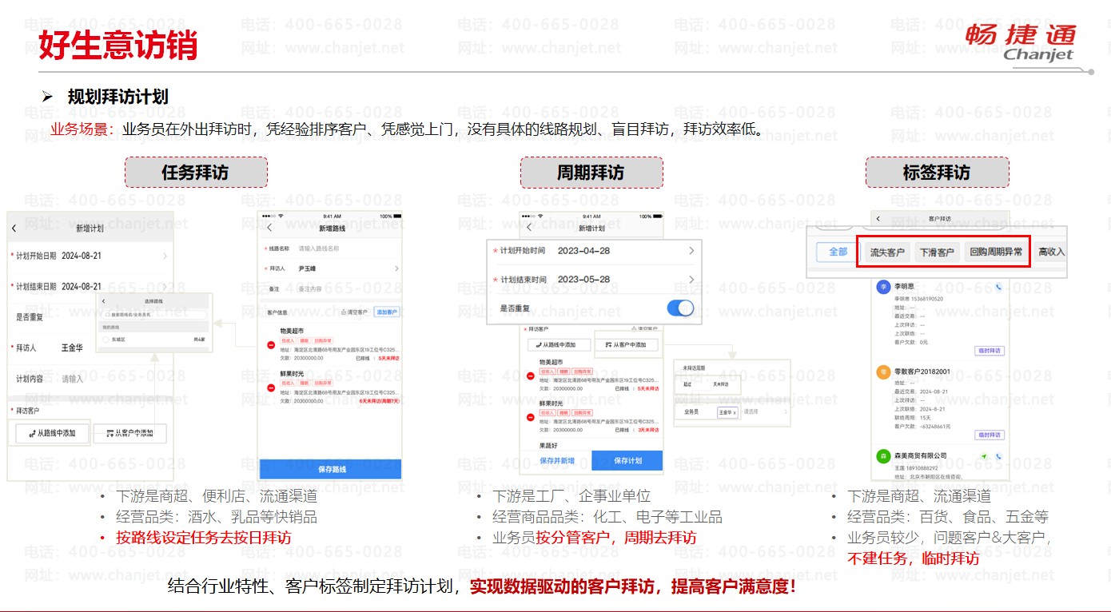This screenshot has width=1111, height=612.
Task: Call 森美商贸有限公司 via phone icon
Action: (x=998, y=456)
